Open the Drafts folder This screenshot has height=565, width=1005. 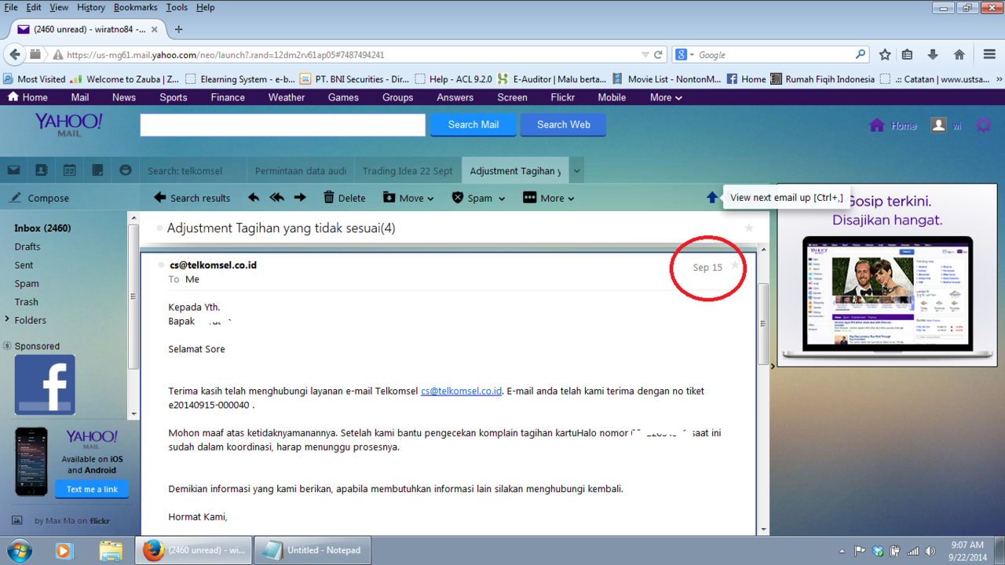coord(27,246)
